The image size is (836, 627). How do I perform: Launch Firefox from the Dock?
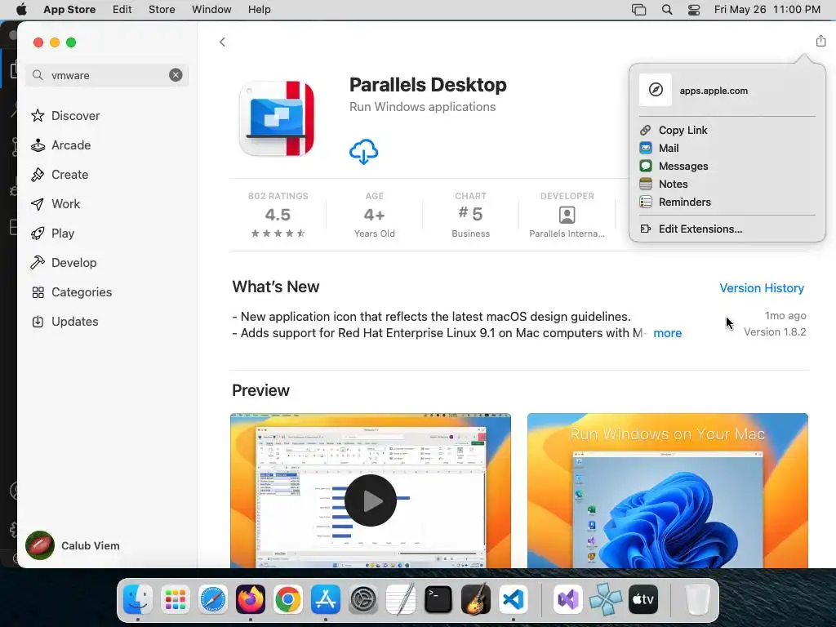point(250,599)
